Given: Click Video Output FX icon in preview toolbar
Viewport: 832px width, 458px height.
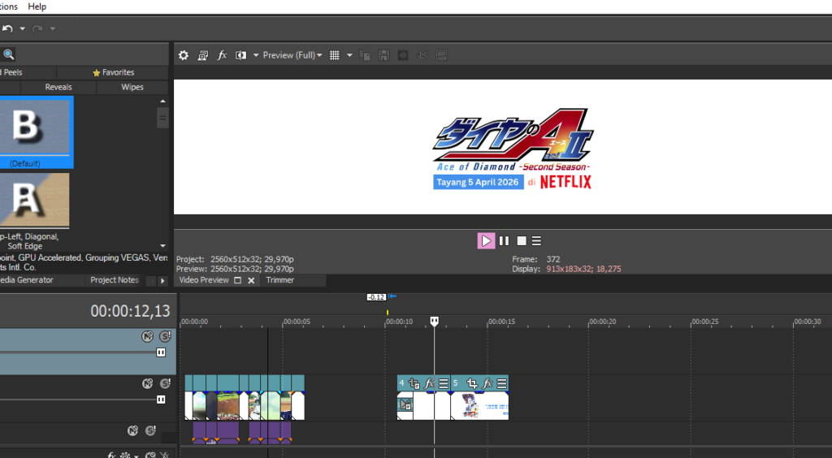Looking at the screenshot, I should click(222, 55).
